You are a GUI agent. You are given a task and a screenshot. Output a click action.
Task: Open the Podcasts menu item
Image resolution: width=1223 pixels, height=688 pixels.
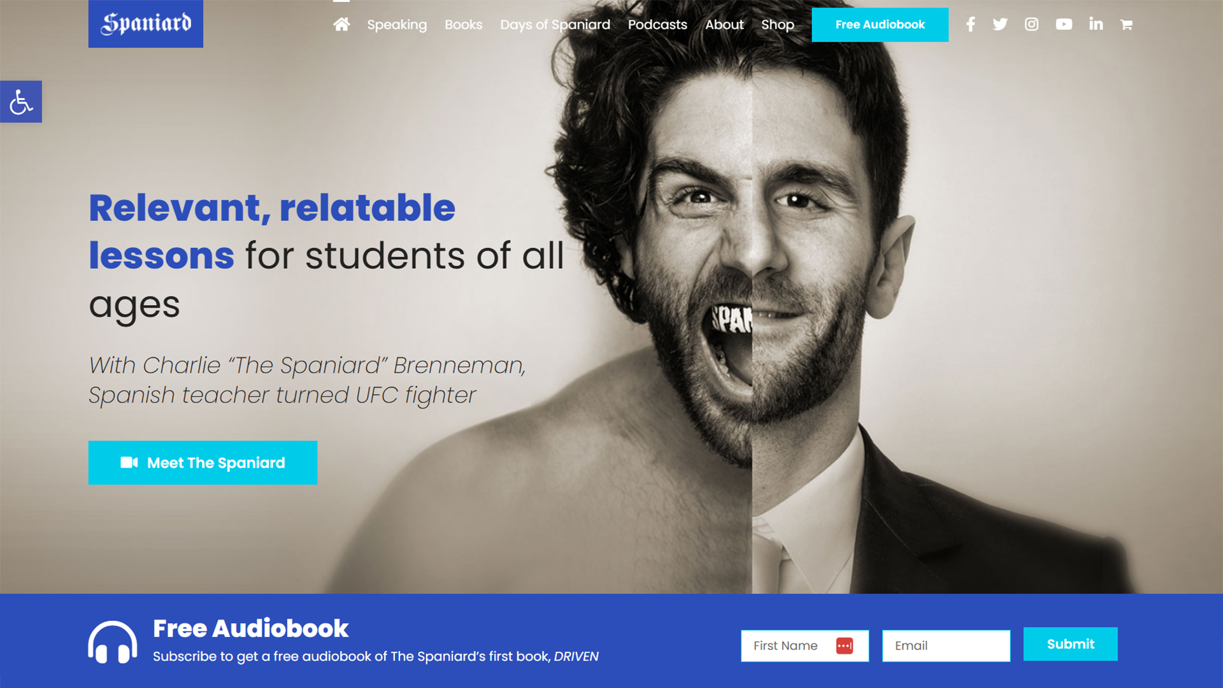click(x=657, y=25)
